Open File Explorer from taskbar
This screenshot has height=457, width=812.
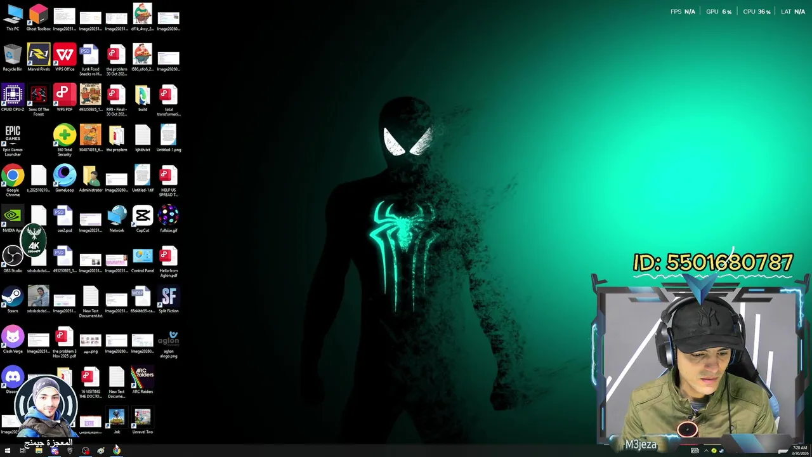[x=39, y=451]
